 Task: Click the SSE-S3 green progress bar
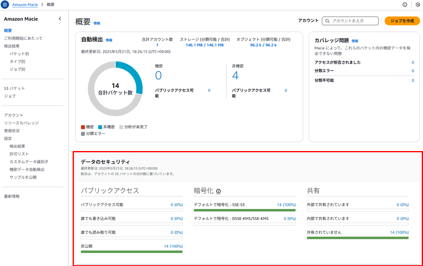tap(245, 210)
